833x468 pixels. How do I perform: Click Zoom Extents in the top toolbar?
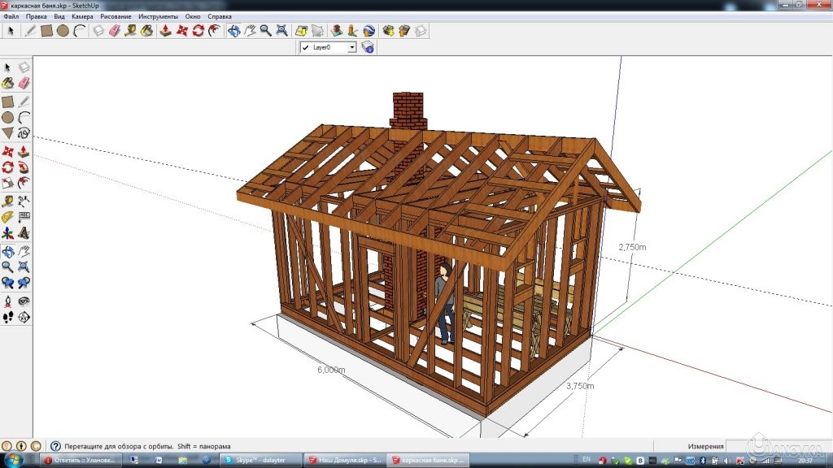[281, 31]
